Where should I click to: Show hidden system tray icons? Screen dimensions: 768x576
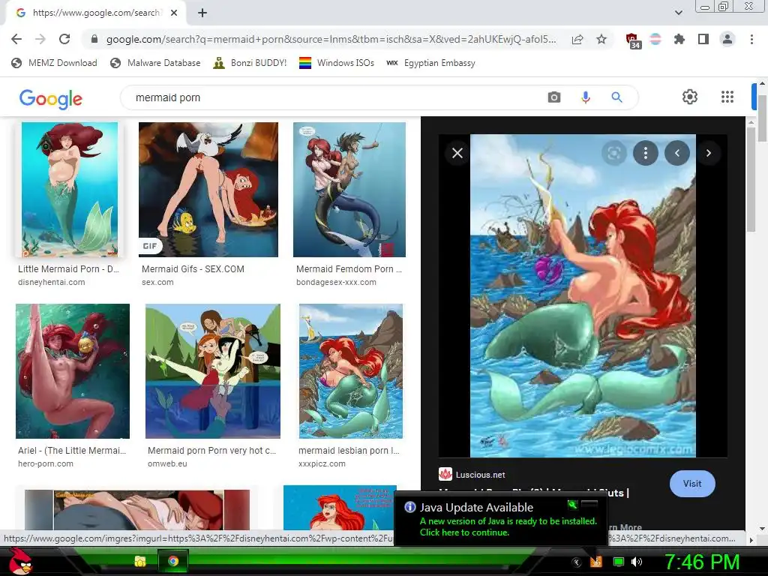coord(577,562)
